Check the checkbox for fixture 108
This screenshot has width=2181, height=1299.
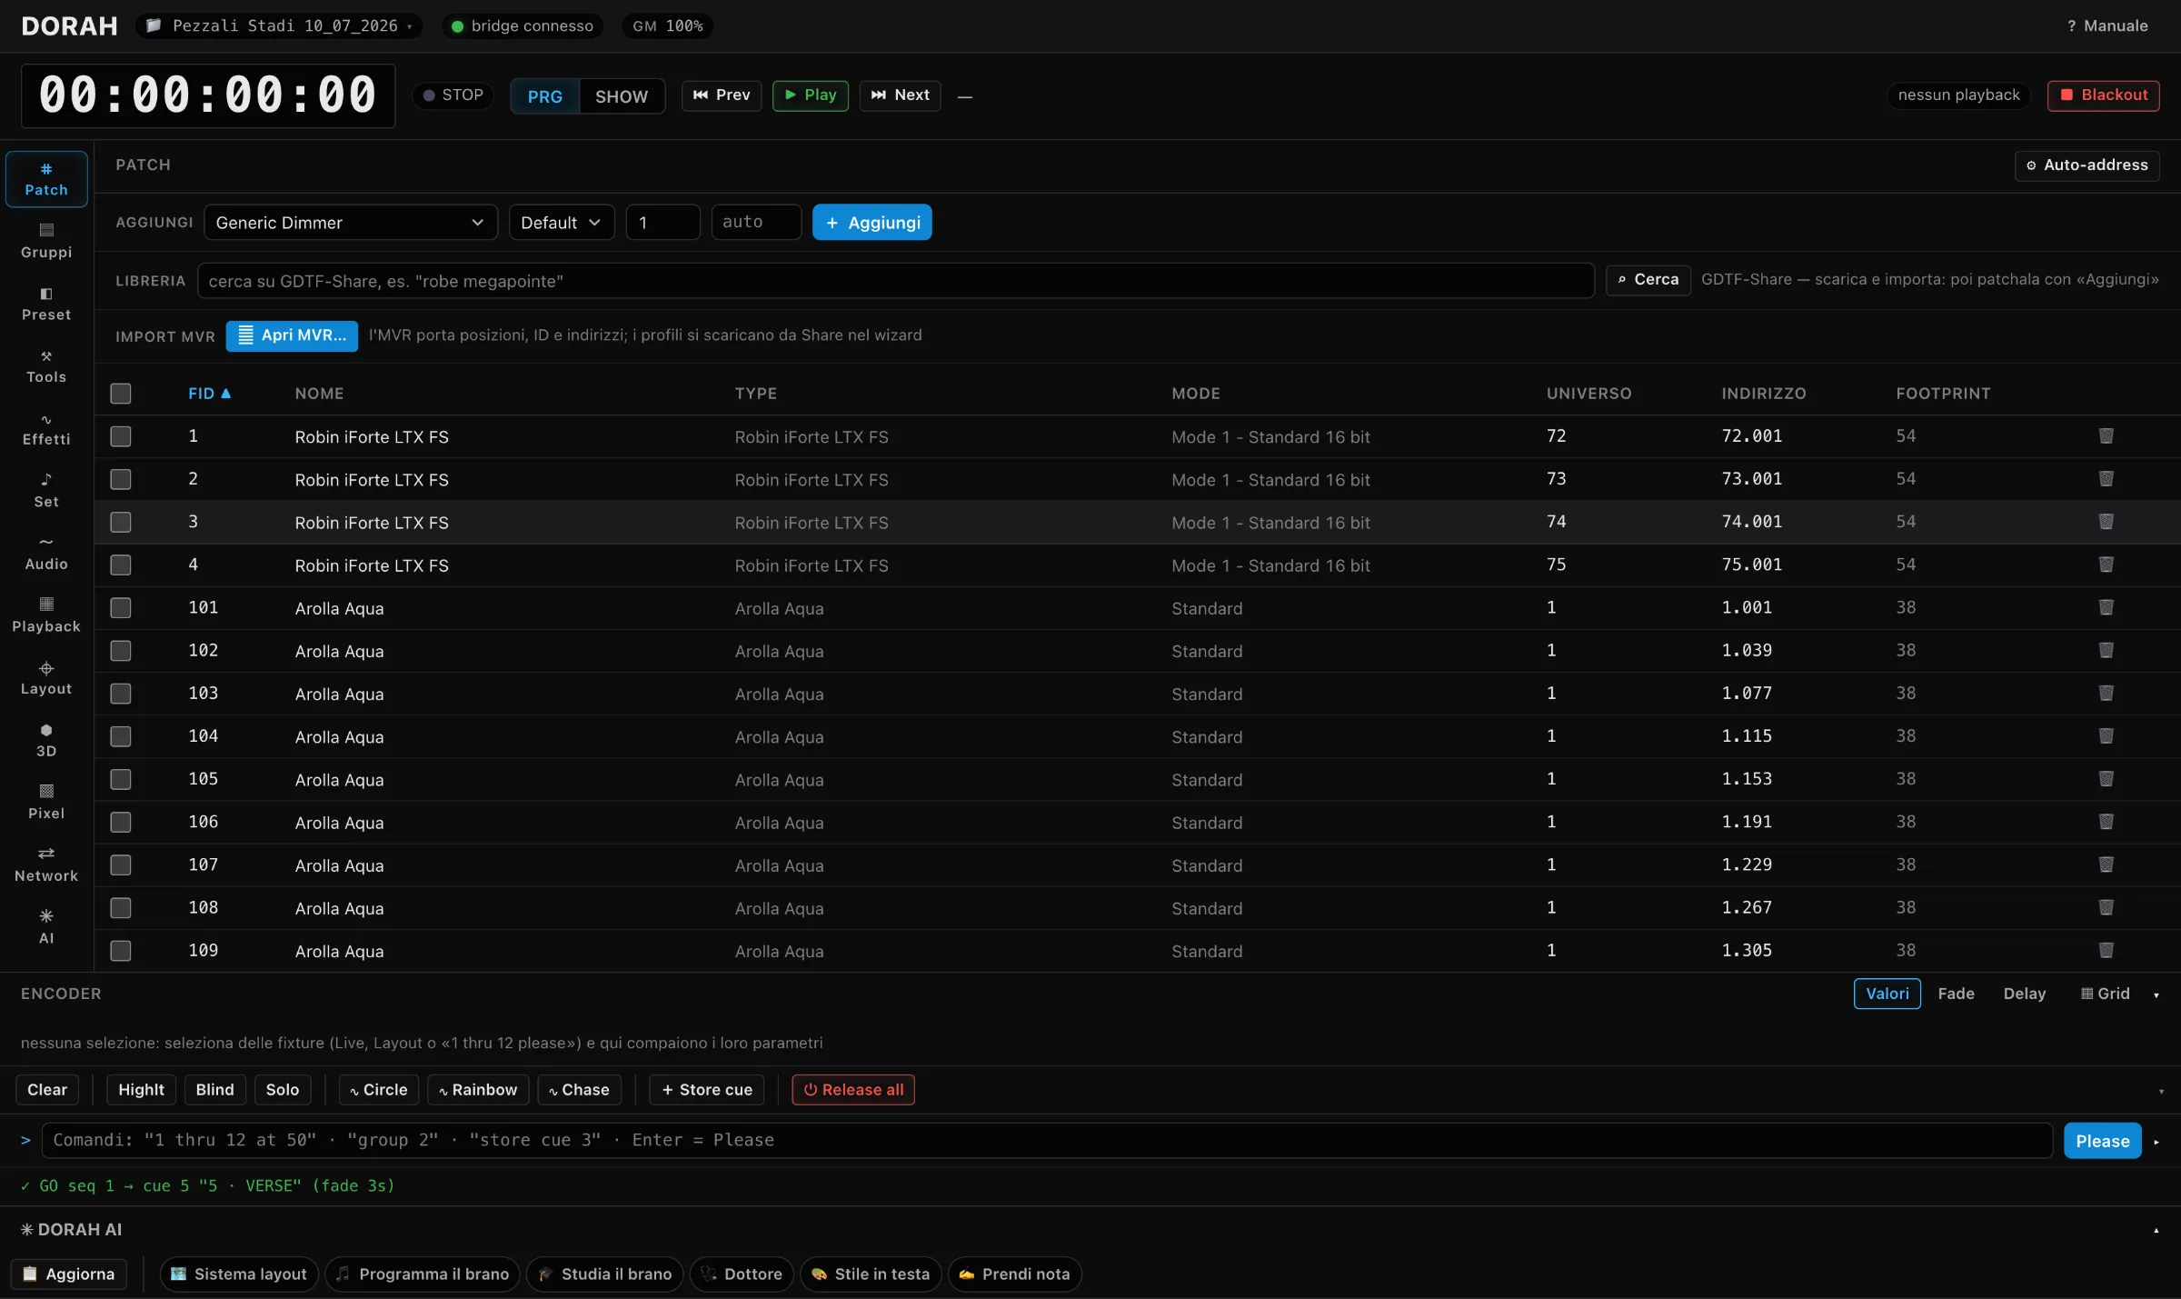tap(121, 908)
